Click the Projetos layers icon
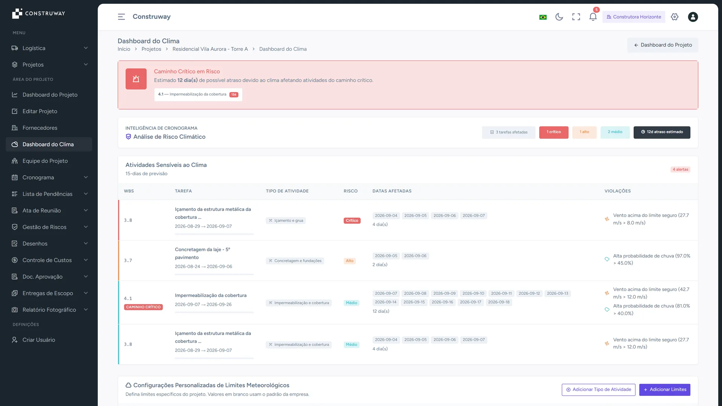Viewport: 722px width, 406px height. [15, 65]
